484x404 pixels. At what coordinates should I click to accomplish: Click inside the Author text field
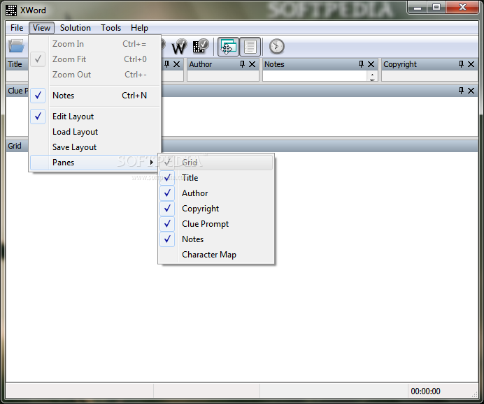[x=223, y=76]
